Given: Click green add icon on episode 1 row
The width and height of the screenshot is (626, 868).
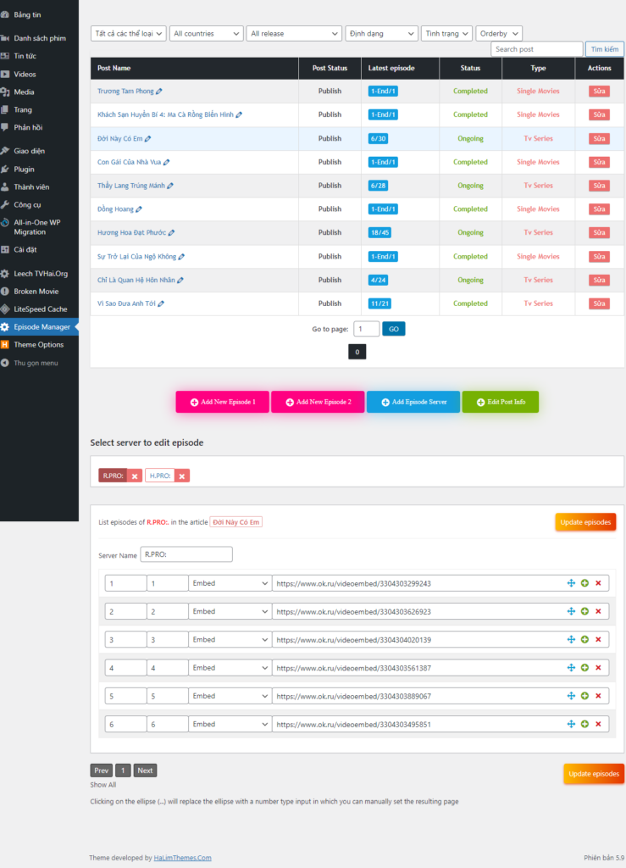Looking at the screenshot, I should click(584, 583).
